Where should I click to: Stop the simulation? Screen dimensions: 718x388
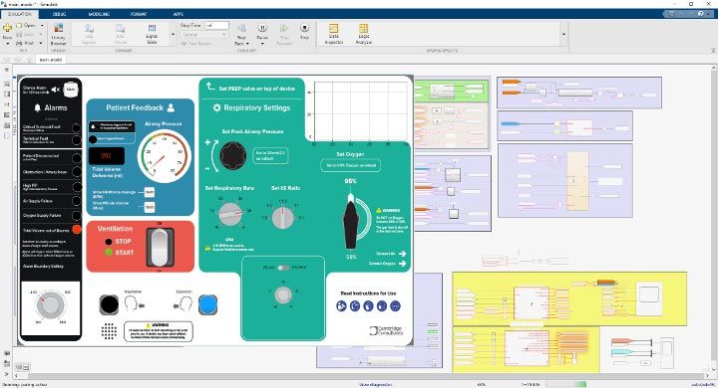point(304,31)
